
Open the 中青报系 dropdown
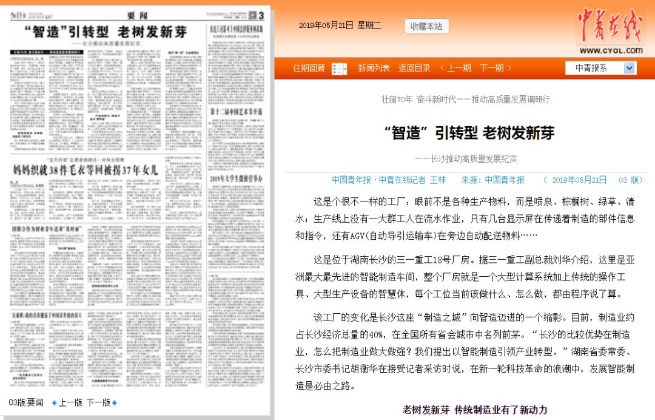pyautogui.click(x=600, y=68)
